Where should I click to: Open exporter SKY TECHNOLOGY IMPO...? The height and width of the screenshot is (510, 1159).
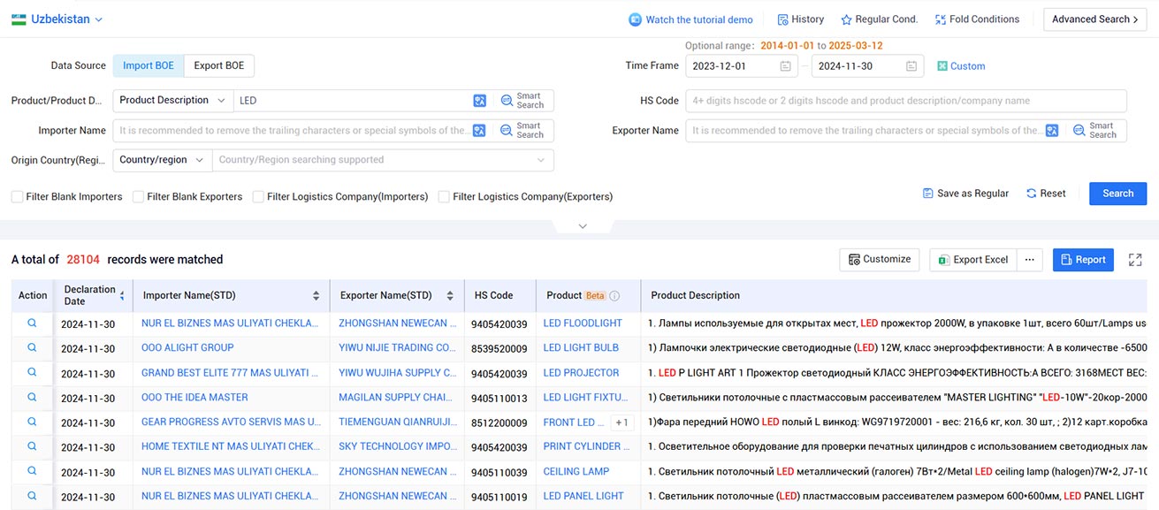point(398,447)
